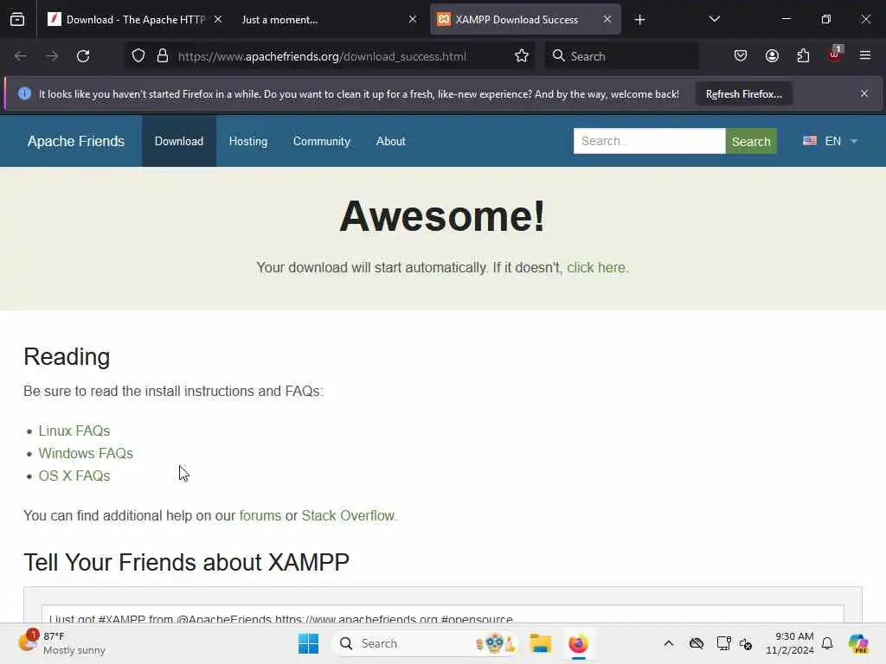The height and width of the screenshot is (664, 886).
Task: Open the Hosting menu item
Action: click(x=248, y=141)
